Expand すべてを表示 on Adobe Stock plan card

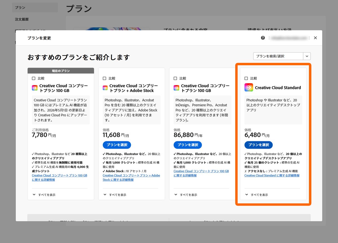point(114,195)
